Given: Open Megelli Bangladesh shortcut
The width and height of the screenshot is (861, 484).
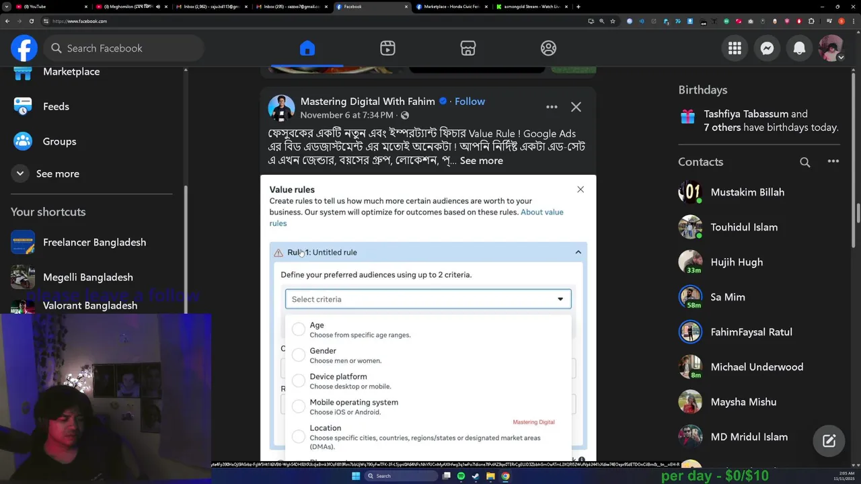Looking at the screenshot, I should click(87, 277).
